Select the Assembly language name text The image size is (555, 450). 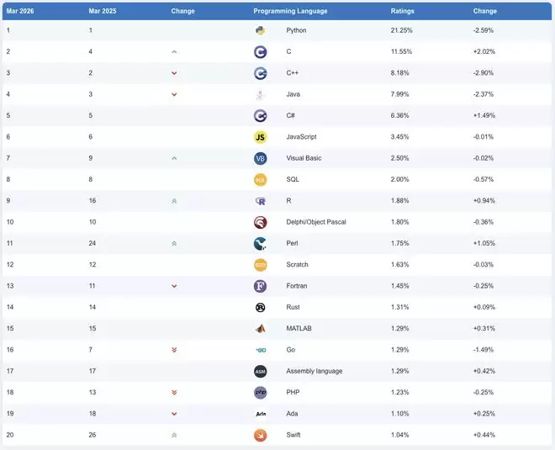tap(313, 371)
